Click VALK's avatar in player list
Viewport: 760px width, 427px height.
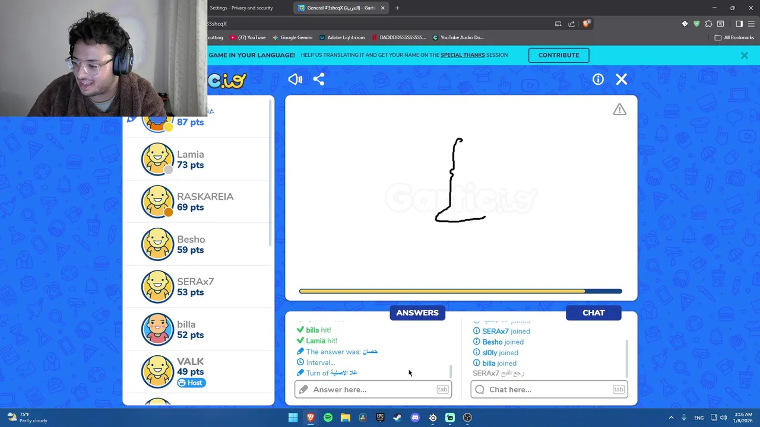pyautogui.click(x=157, y=371)
